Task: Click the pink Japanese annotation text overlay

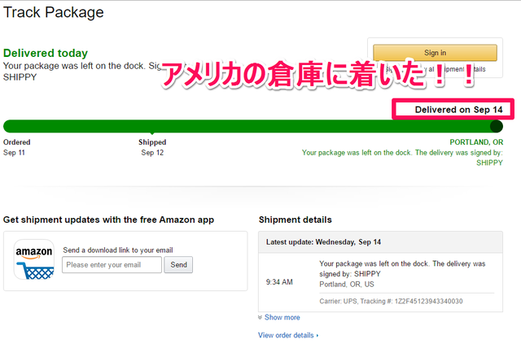Action: (x=317, y=75)
